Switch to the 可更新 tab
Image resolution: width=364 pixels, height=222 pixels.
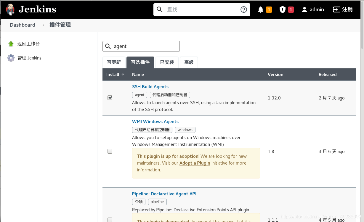click(x=114, y=62)
